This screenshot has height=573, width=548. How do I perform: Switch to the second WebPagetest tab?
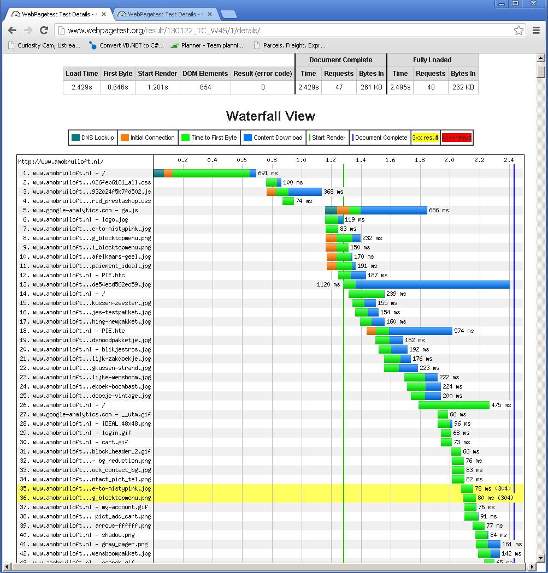point(164,14)
